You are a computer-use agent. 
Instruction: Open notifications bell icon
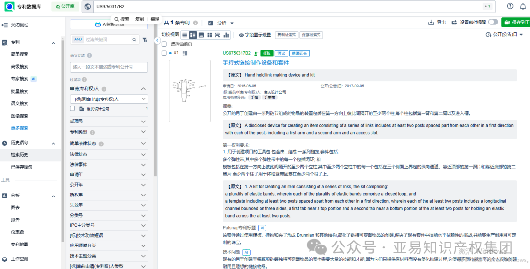[x=523, y=6]
